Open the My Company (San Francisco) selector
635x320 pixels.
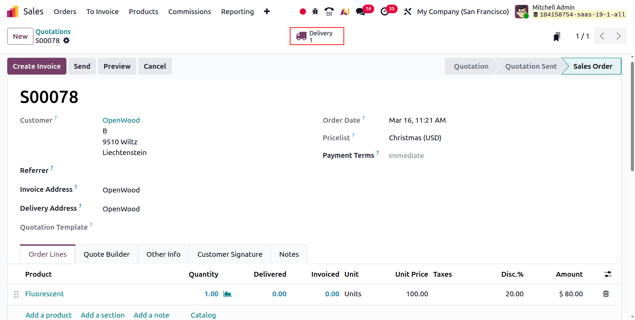pos(463,11)
